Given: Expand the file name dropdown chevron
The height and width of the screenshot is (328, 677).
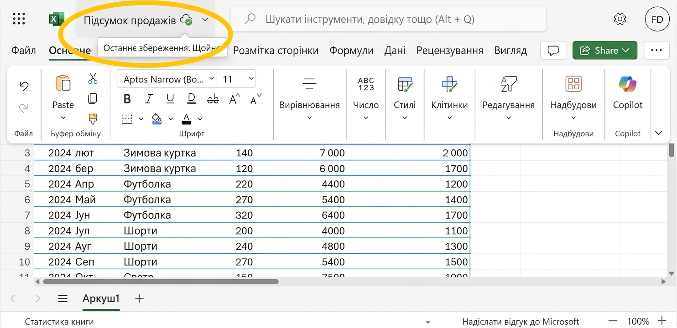Looking at the screenshot, I should [x=205, y=20].
